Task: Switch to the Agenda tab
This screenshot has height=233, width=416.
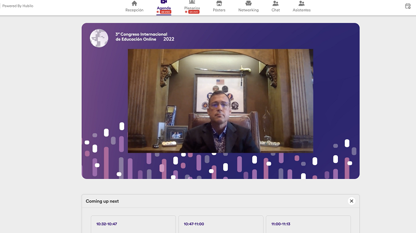Action: click(164, 7)
